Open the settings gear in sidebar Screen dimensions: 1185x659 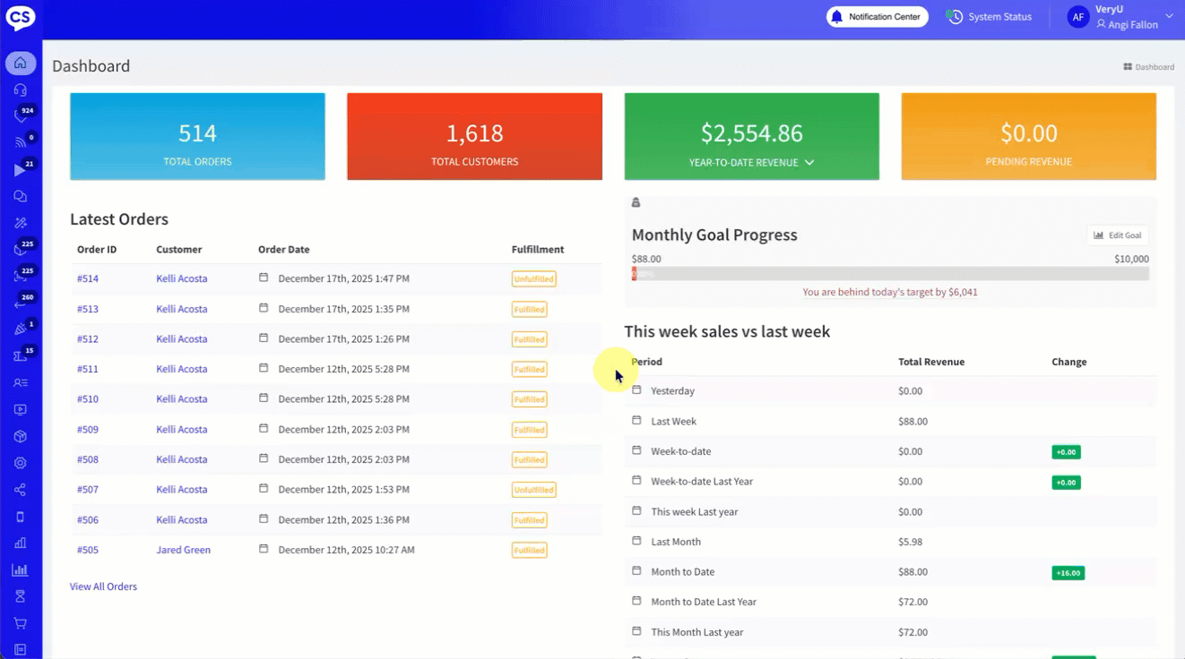(x=20, y=463)
